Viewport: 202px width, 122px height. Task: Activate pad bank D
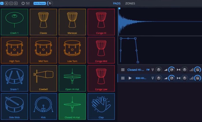coord(16,3)
